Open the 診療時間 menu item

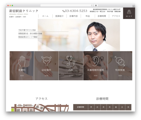coord(102,16)
